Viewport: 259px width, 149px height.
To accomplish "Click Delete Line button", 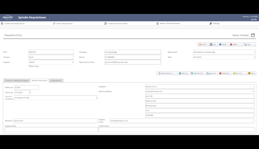I will pos(224,73).
